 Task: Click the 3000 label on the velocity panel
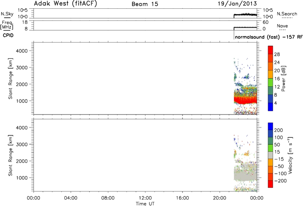tap(22, 145)
